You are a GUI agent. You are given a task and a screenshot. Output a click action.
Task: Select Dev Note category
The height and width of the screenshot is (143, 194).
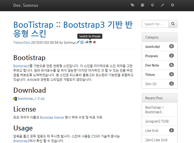point(160,65)
